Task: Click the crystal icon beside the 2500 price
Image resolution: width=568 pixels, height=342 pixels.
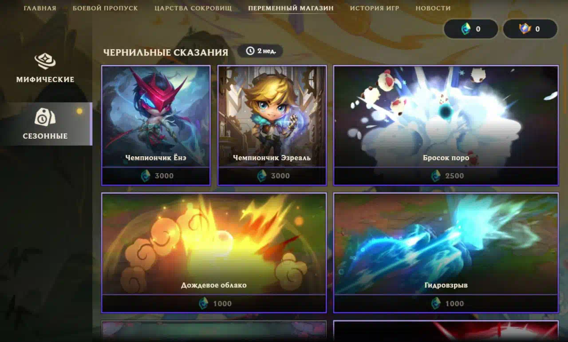Action: (436, 176)
